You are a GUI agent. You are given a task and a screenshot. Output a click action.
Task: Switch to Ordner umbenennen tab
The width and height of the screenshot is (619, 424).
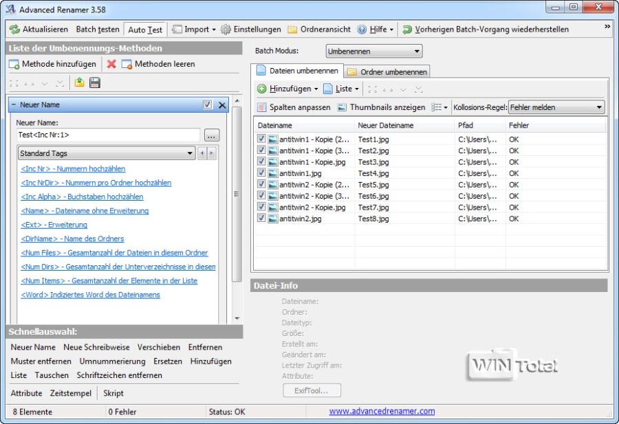(388, 71)
